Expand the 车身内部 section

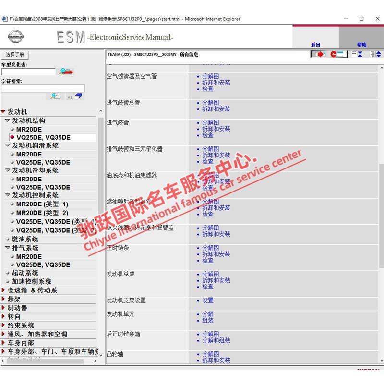click(x=3, y=343)
